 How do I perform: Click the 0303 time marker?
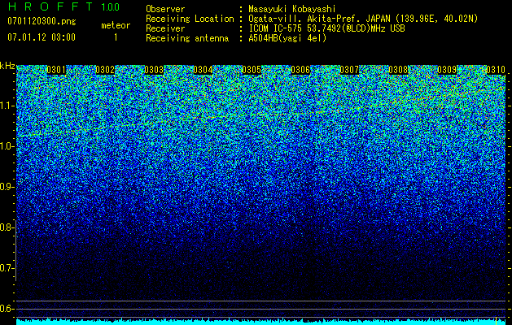[154, 70]
